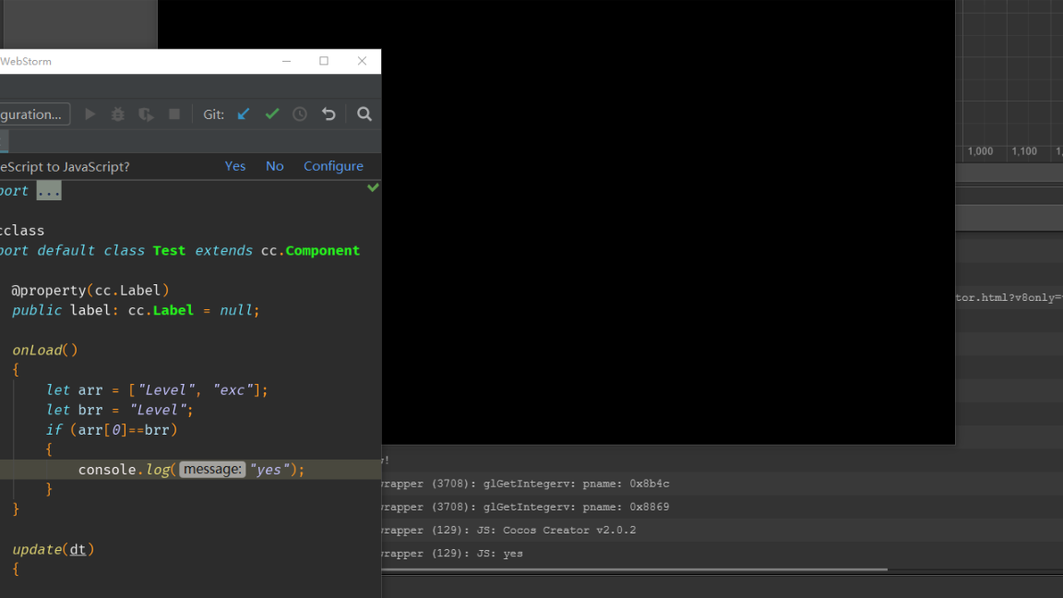This screenshot has height=598, width=1063.
Task: Close the WebStorm window
Action: click(362, 61)
